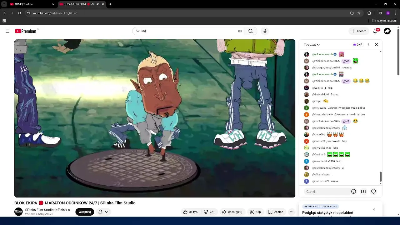The height and width of the screenshot is (225, 400).
Task: Open user @flyingwhale949 in chat
Action: coord(323,114)
